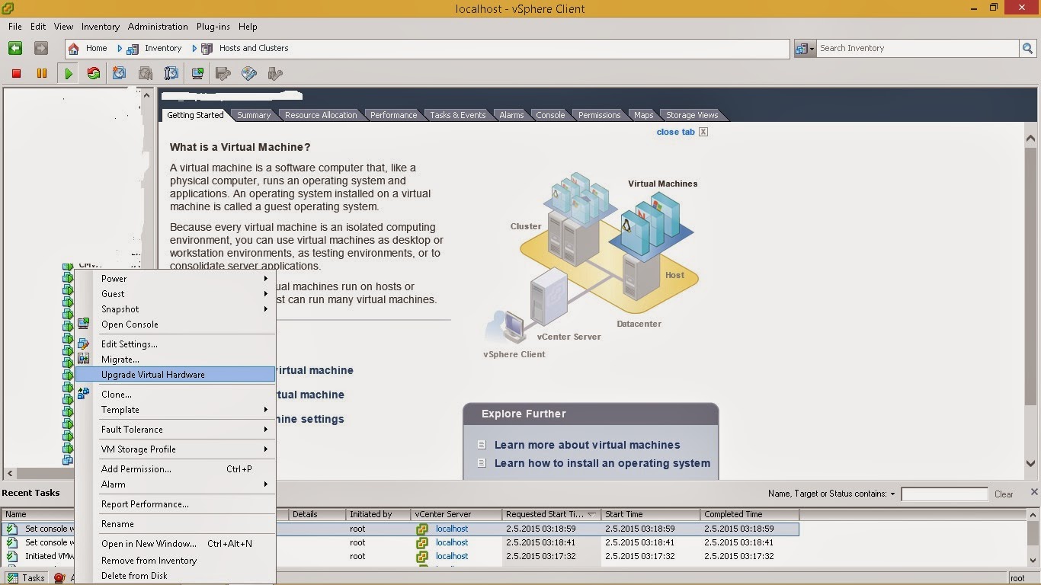Open the Administration menu
The height and width of the screenshot is (585, 1041).
coord(158,26)
